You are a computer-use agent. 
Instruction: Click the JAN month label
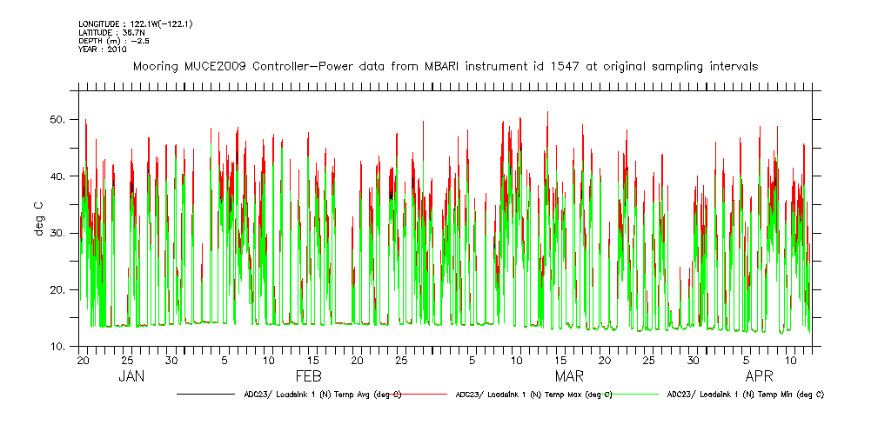pos(131,376)
